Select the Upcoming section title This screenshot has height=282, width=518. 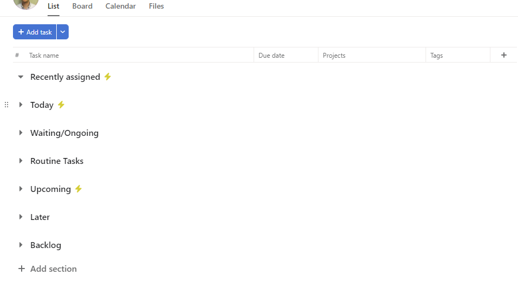pos(50,189)
